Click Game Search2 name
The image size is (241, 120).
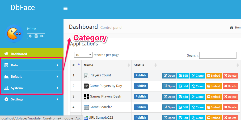pos(101,107)
